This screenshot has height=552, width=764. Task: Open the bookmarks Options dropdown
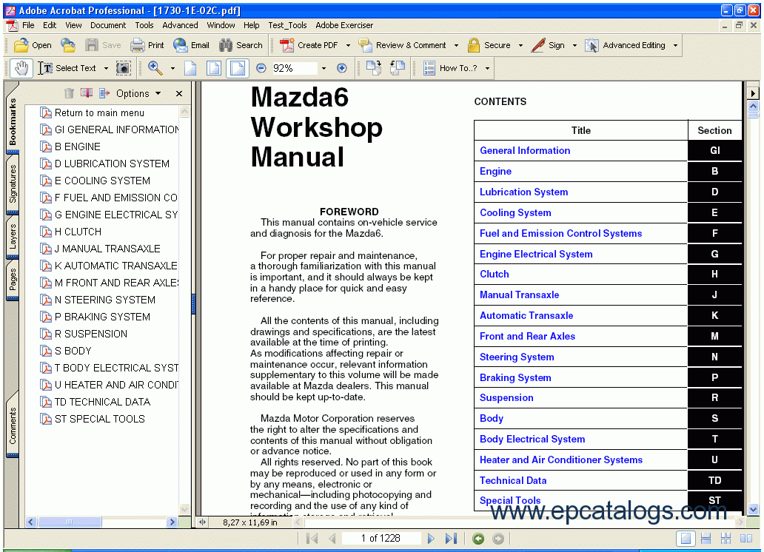coord(138,93)
